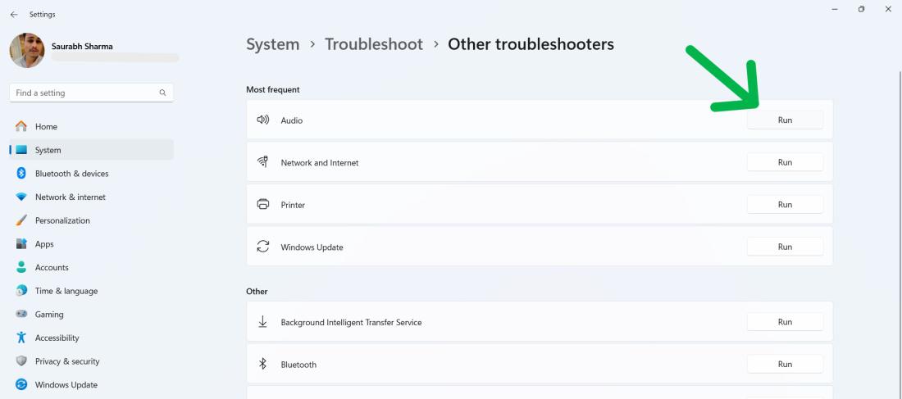Switch to Network & internet settings
The image size is (902, 399).
tap(92, 197)
